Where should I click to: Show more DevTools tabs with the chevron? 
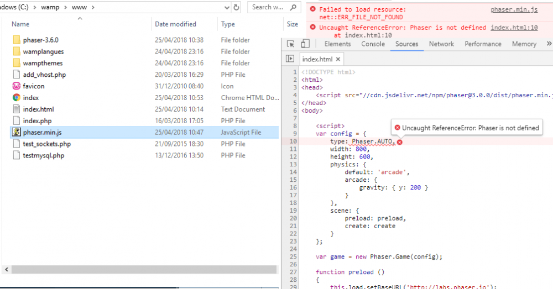(549, 44)
